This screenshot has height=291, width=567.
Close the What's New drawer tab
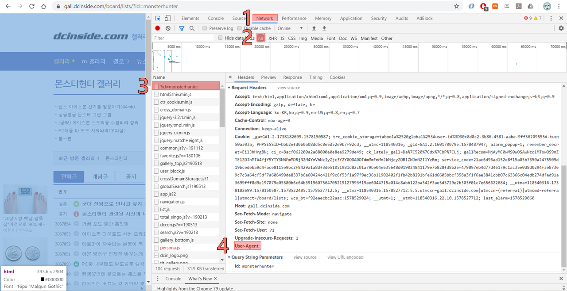[216, 279]
